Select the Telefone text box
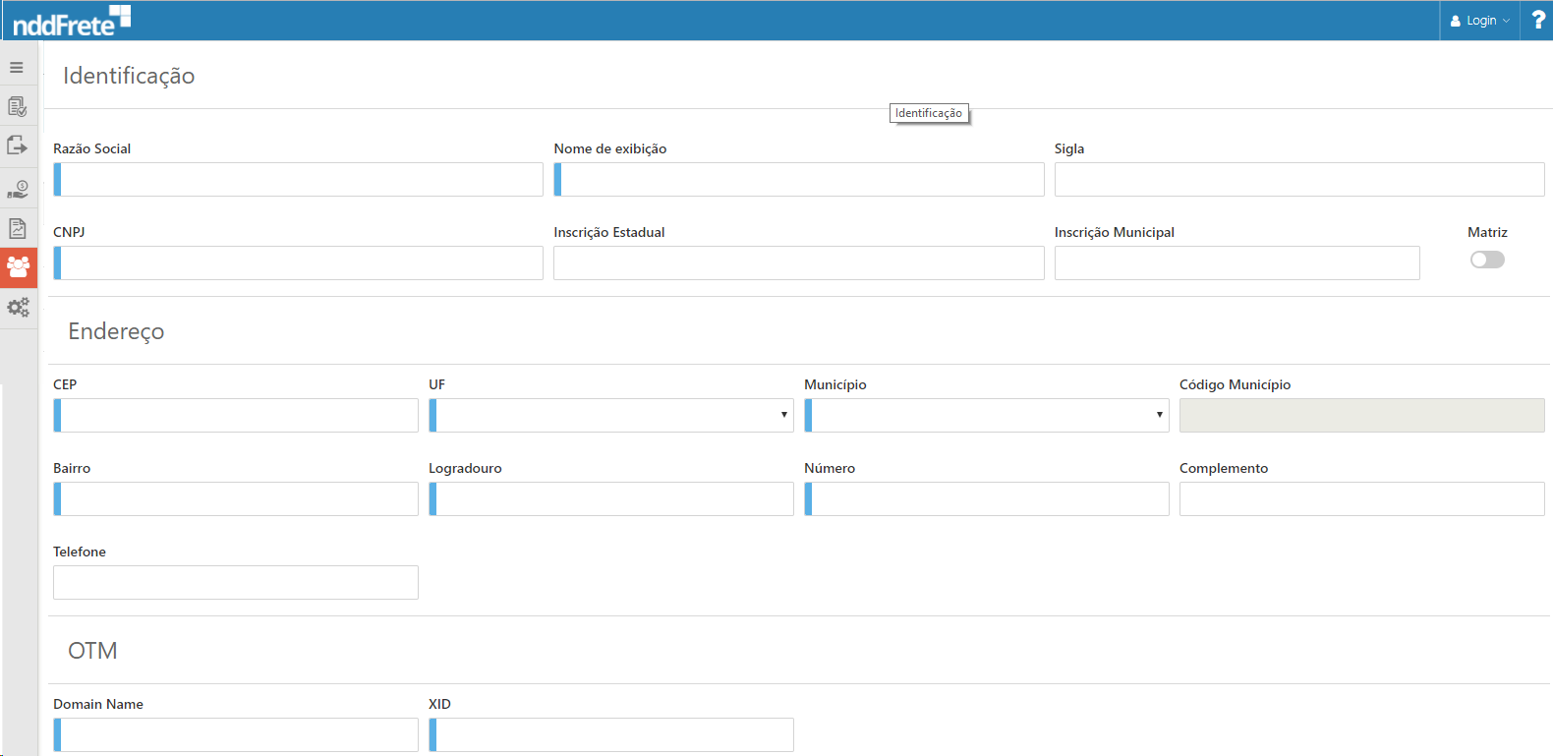This screenshot has height=756, width=1553. tap(236, 583)
